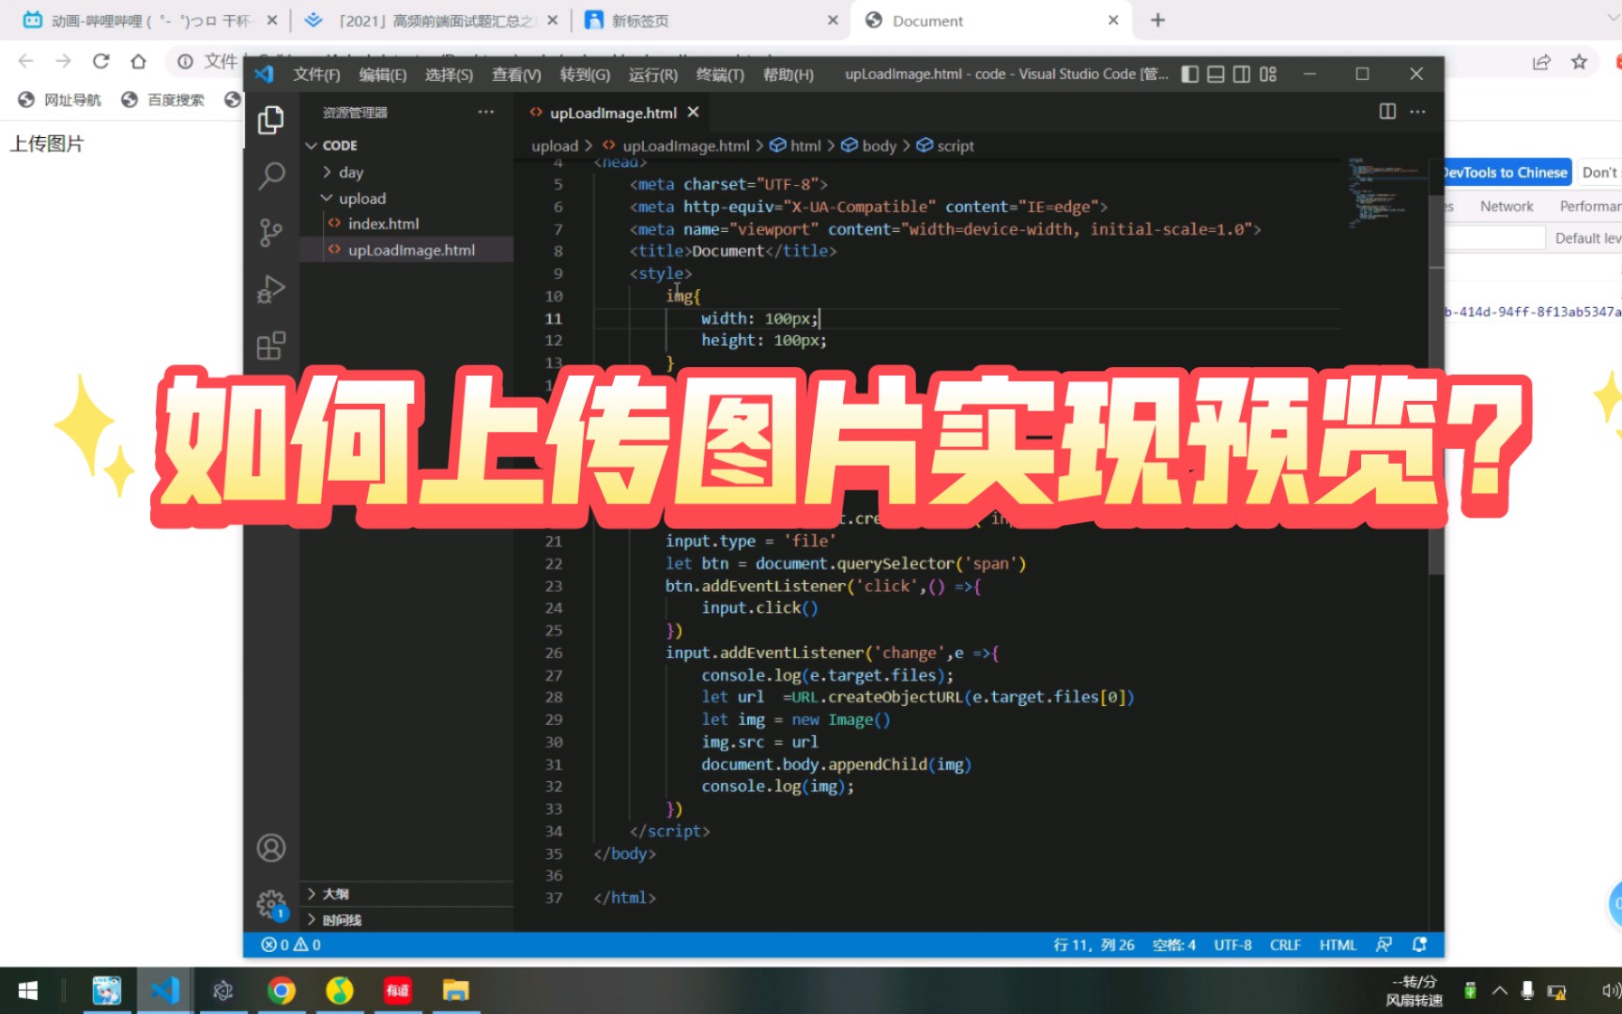Viewport: 1622px width, 1014px height.
Task: Click the 上传图片 text on the page
Action: (47, 144)
